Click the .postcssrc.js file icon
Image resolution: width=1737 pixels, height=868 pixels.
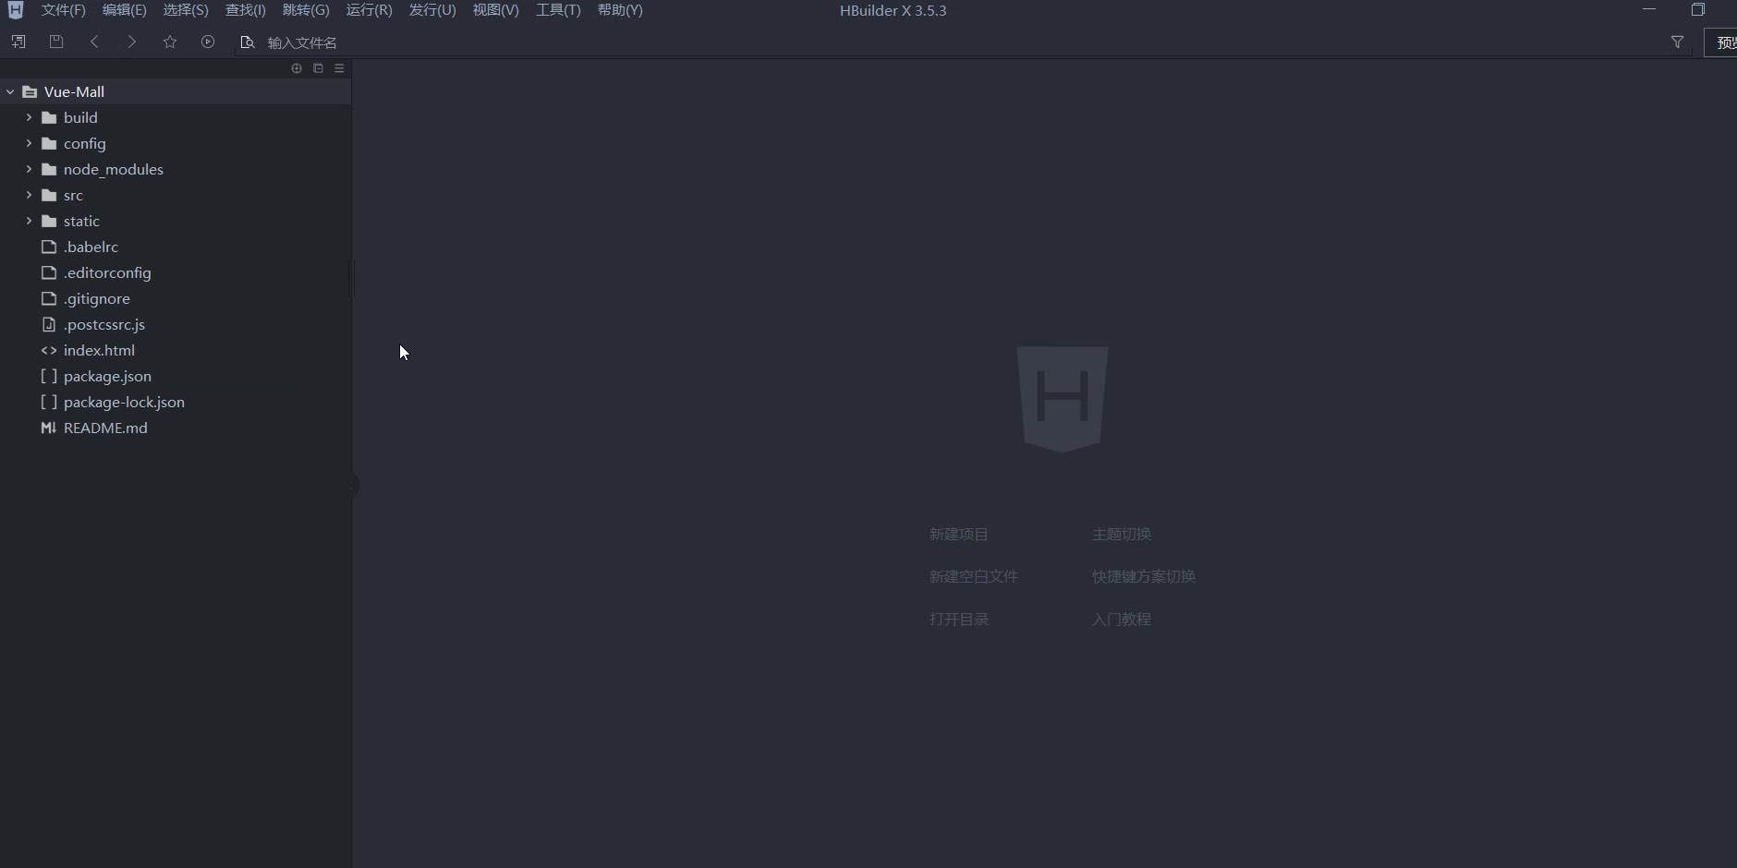(x=49, y=324)
